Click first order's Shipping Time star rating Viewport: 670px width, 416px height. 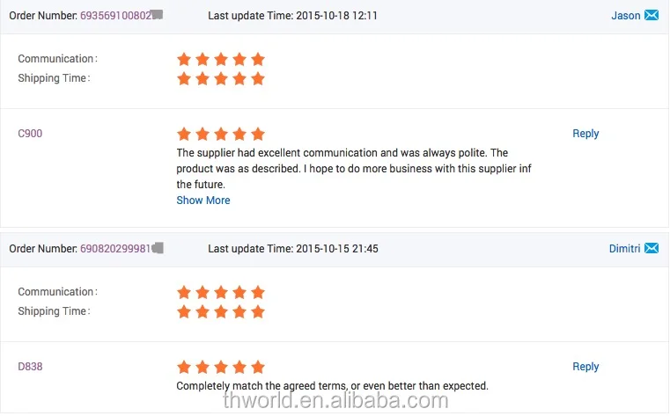[220, 78]
